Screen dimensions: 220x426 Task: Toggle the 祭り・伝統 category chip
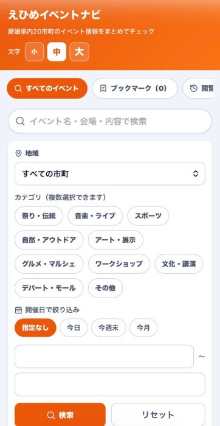pos(39,216)
